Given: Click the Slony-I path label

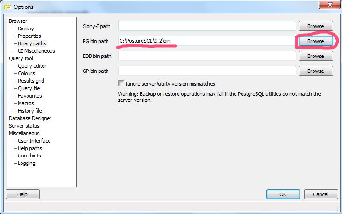Looking at the screenshot, I should coord(97,26).
